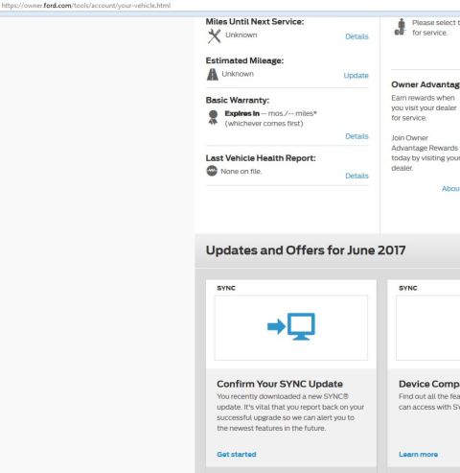
Task: Click the About link under Owner Advantage Rewards
Action: tap(450, 189)
